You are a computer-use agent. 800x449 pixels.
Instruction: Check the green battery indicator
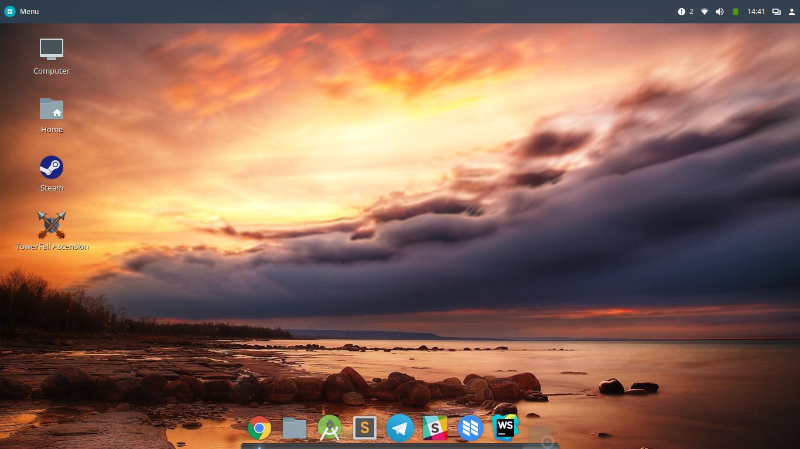(736, 12)
